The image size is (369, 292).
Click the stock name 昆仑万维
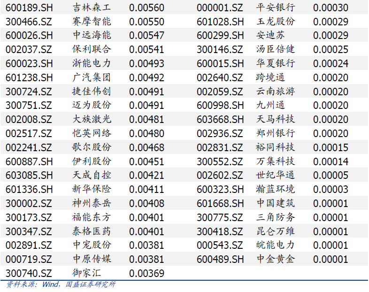(x=275, y=231)
